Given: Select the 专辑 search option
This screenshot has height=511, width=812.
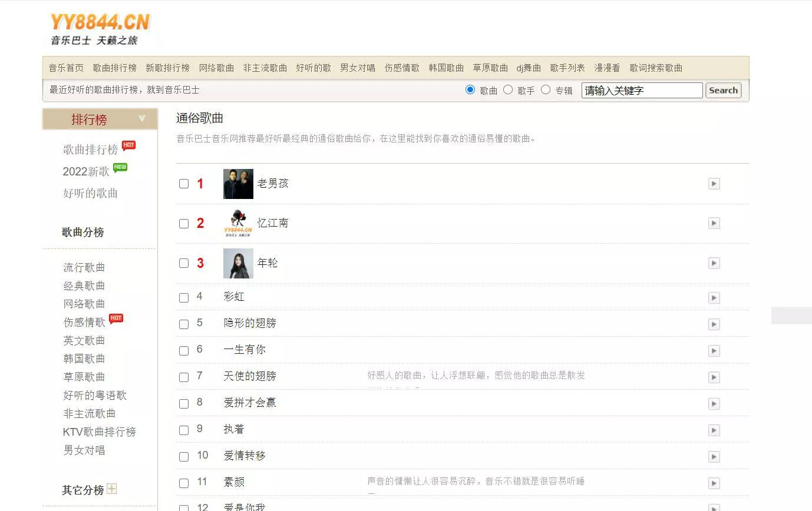Looking at the screenshot, I should pyautogui.click(x=546, y=89).
